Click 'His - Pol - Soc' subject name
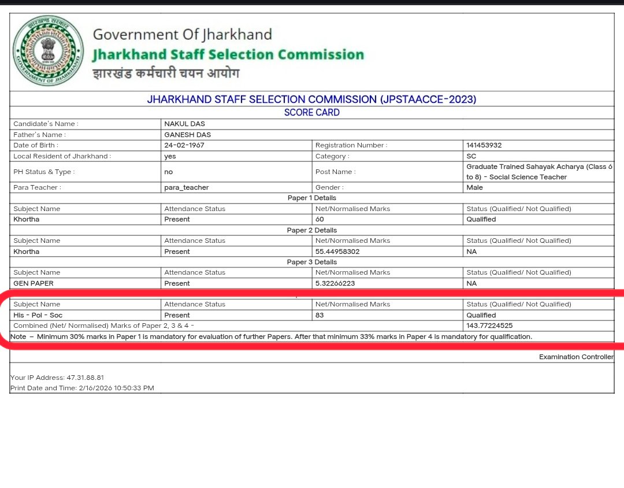Image resolution: width=624 pixels, height=488 pixels. tap(38, 315)
